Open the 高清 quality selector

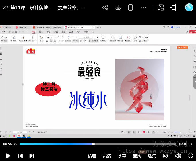[x=107, y=156]
